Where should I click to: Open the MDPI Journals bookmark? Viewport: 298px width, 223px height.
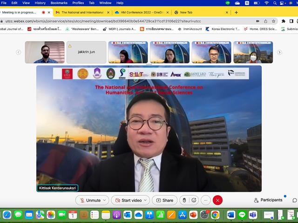(x=119, y=29)
